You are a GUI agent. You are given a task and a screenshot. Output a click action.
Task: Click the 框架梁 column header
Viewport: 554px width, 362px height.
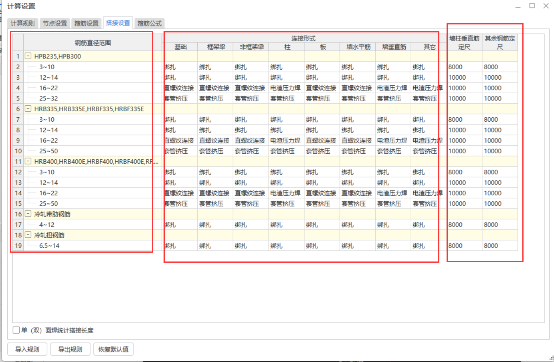pos(216,47)
